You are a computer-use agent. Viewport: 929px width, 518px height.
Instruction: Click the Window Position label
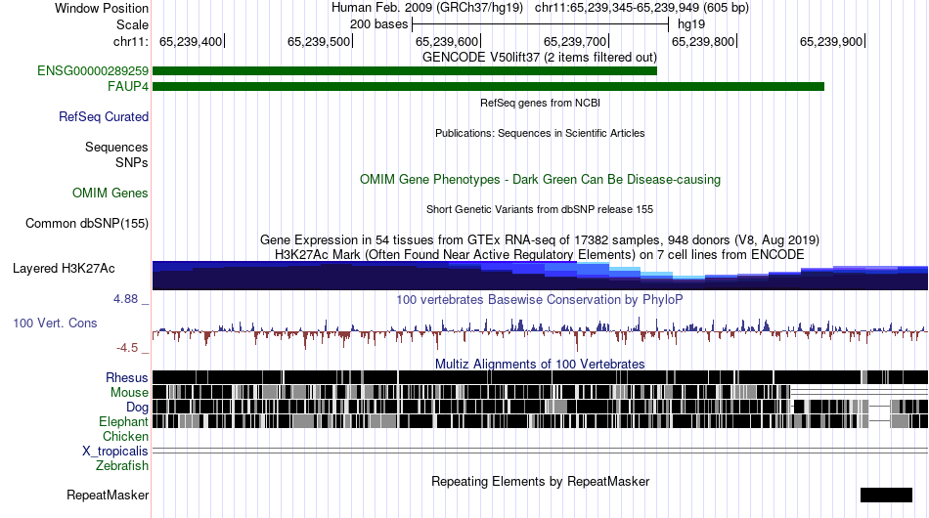102,8
